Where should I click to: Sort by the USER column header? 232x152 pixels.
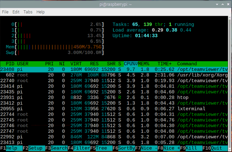23,64
